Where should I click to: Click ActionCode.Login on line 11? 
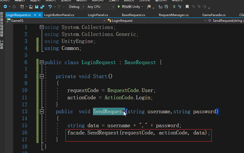128,98
